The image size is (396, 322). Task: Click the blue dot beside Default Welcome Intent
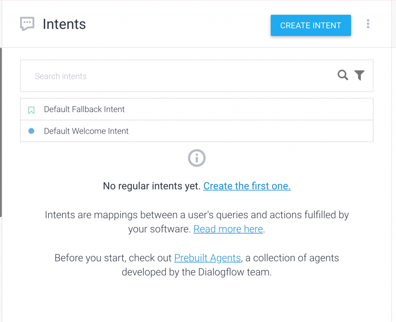(31, 131)
